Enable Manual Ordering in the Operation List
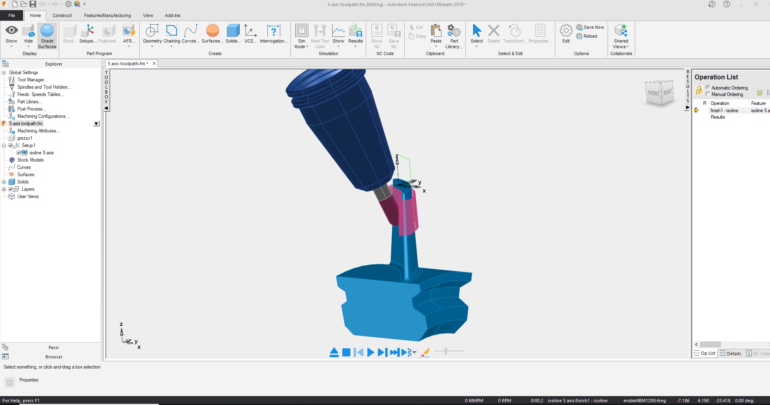The image size is (770, 405). [x=708, y=94]
